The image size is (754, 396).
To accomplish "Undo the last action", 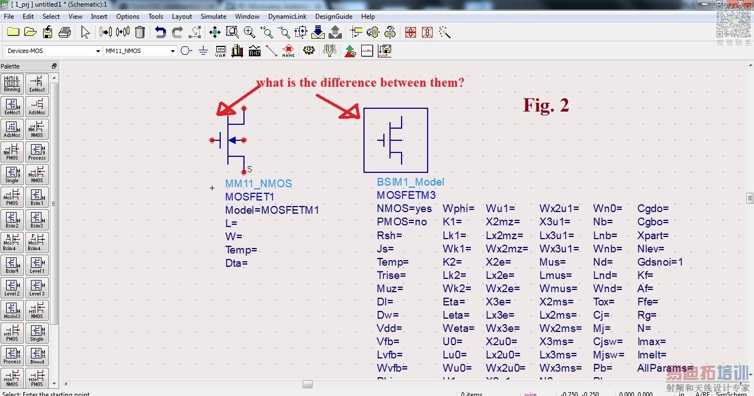I will tap(160, 33).
